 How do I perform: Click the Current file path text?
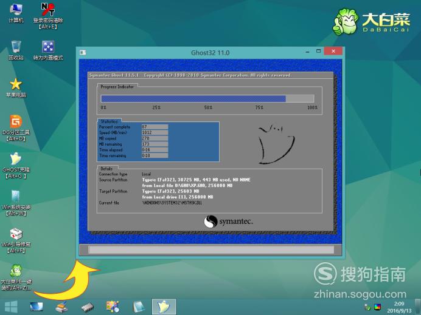172,203
